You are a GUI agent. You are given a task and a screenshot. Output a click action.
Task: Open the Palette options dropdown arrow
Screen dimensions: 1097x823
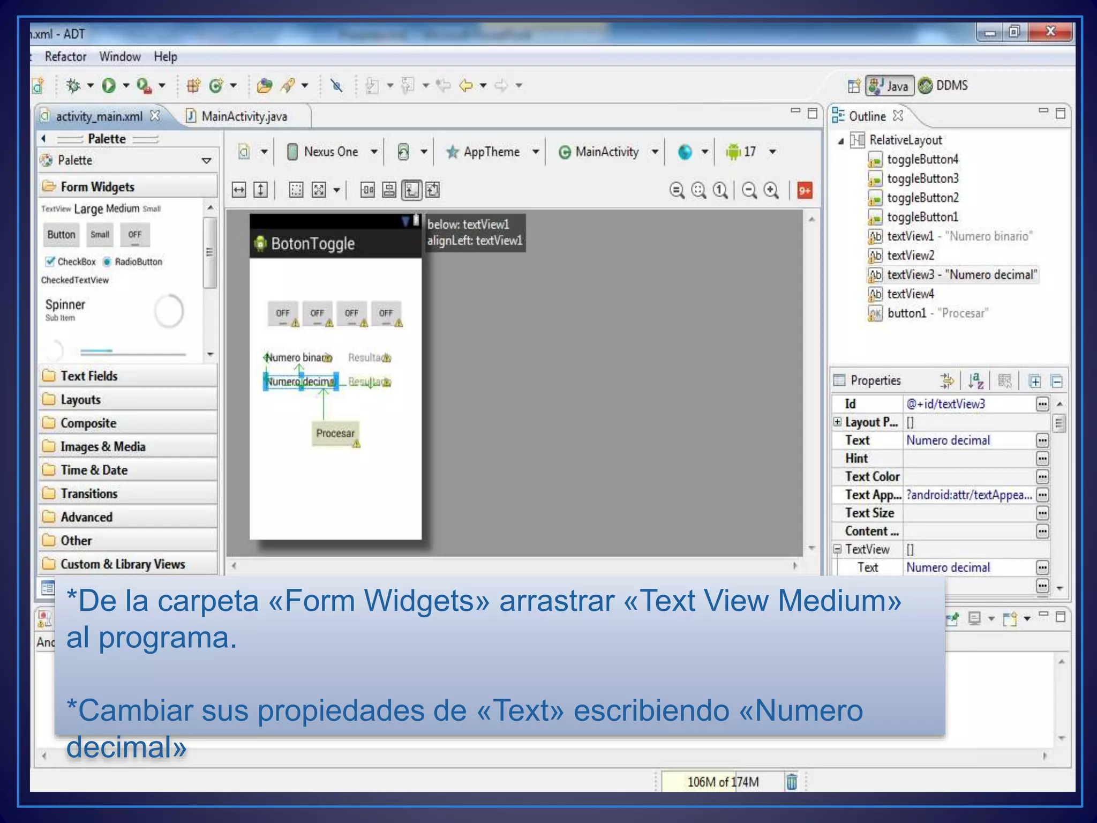(206, 161)
